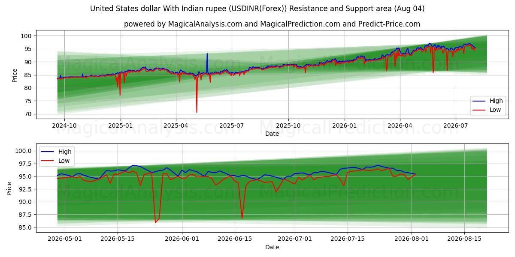515x257 pixels.
Task: Click the '2025-01' date tick label
Action: coord(121,126)
